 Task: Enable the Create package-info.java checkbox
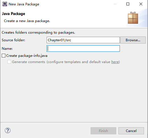[x=4, y=56]
